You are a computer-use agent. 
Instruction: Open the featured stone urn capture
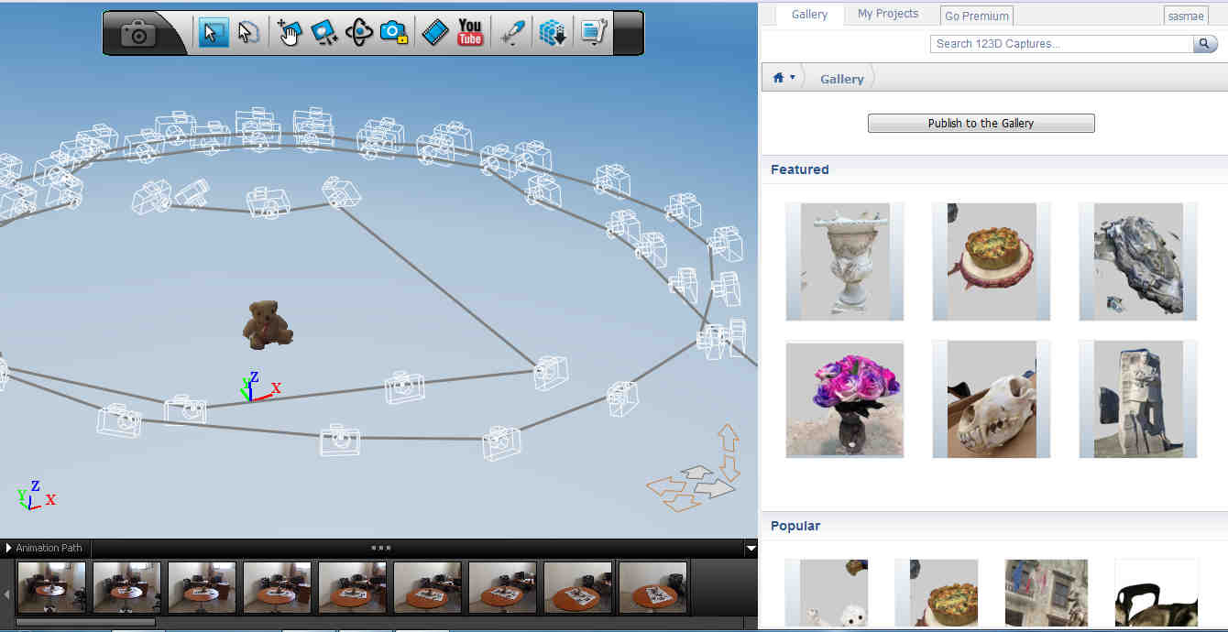844,262
